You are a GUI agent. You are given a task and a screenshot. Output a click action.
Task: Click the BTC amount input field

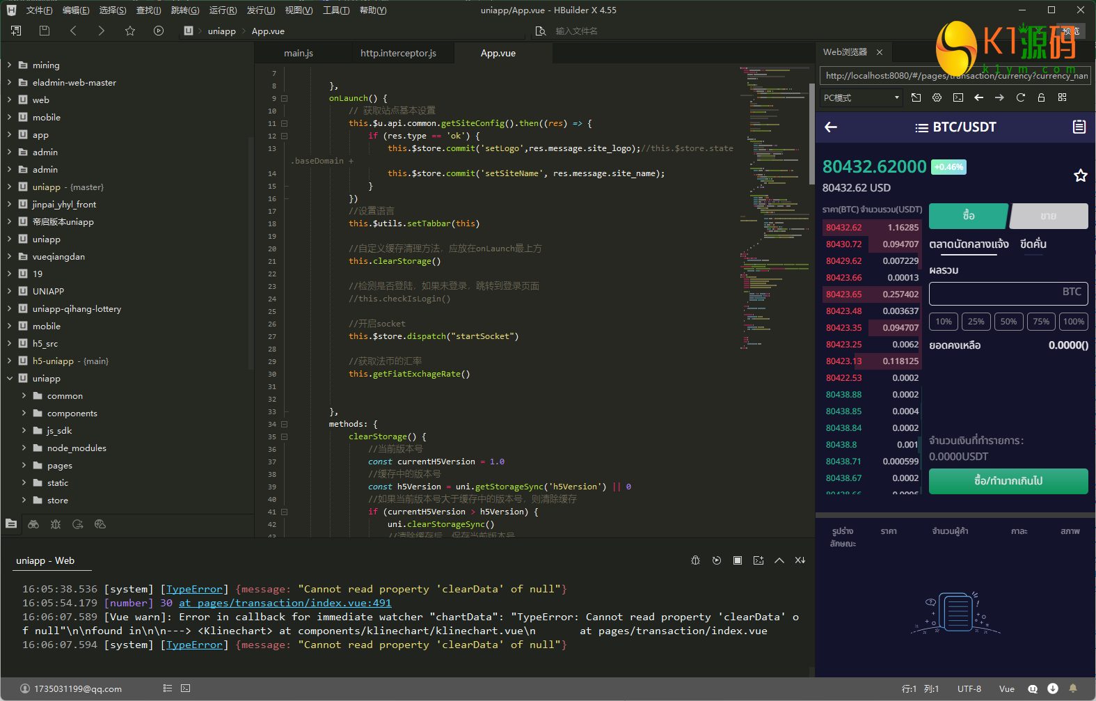(1008, 293)
